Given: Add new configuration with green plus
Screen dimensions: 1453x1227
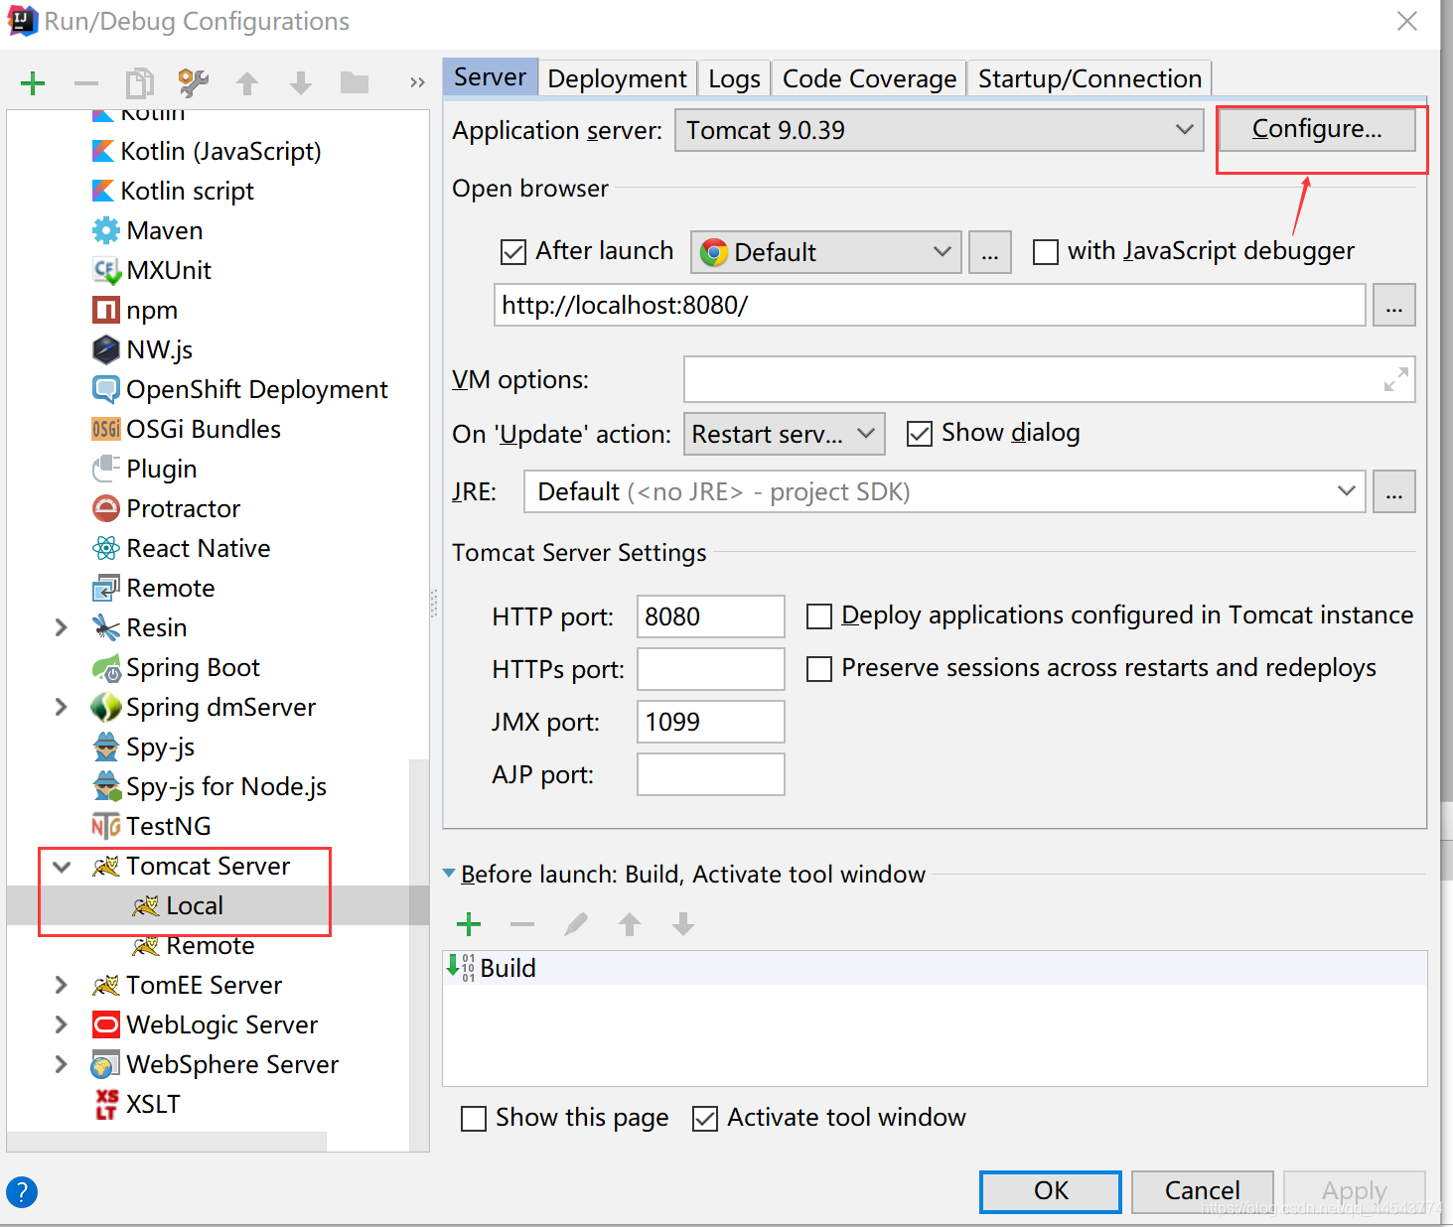Looking at the screenshot, I should click(33, 83).
